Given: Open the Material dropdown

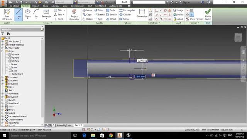Looking at the screenshot, I should point(72,2).
